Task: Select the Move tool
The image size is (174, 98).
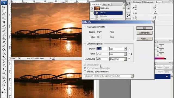Action: (x=4, y=7)
